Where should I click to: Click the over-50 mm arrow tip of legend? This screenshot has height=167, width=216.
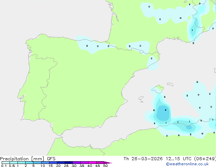tap(108, 163)
